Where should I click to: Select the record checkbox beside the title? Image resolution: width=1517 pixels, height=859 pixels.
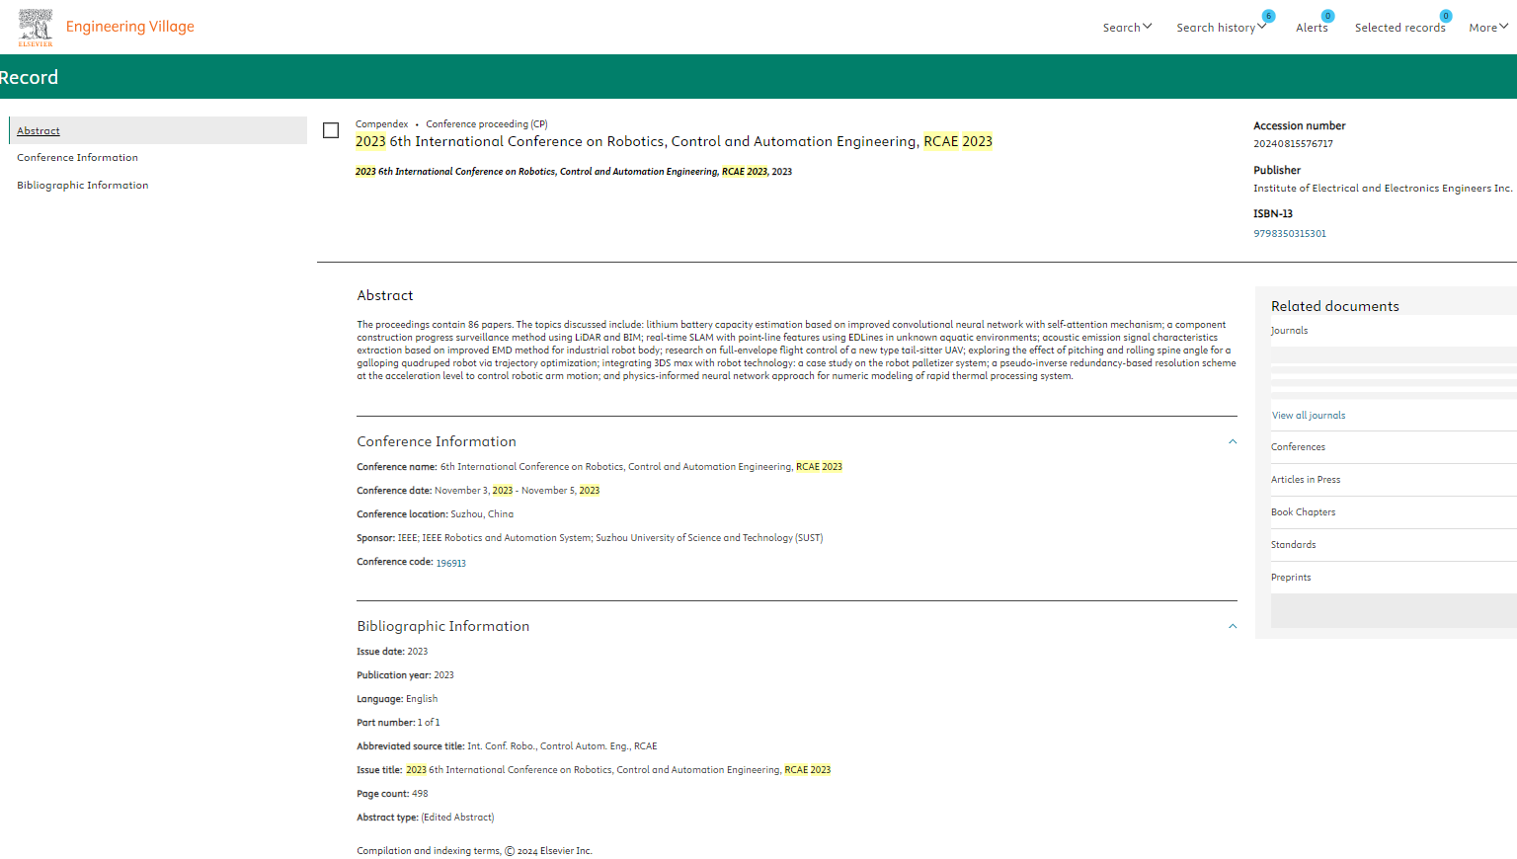coord(331,130)
